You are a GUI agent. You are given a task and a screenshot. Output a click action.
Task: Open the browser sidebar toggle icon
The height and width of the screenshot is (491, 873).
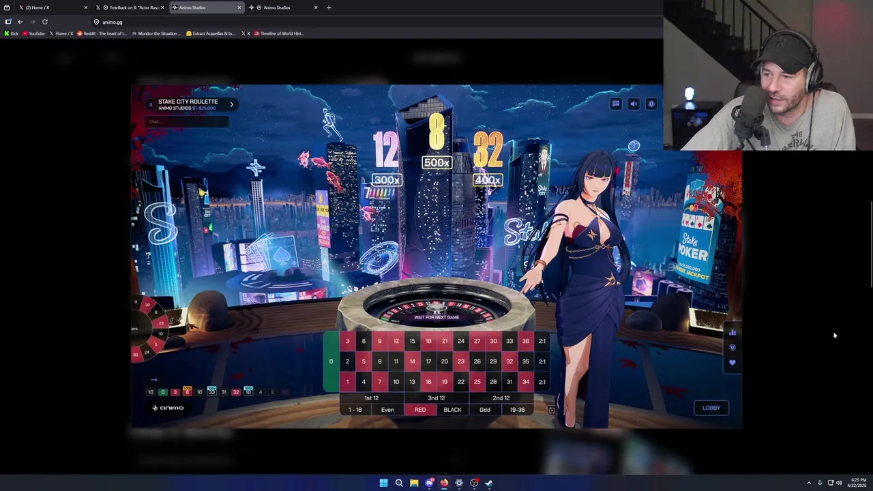tap(8, 22)
